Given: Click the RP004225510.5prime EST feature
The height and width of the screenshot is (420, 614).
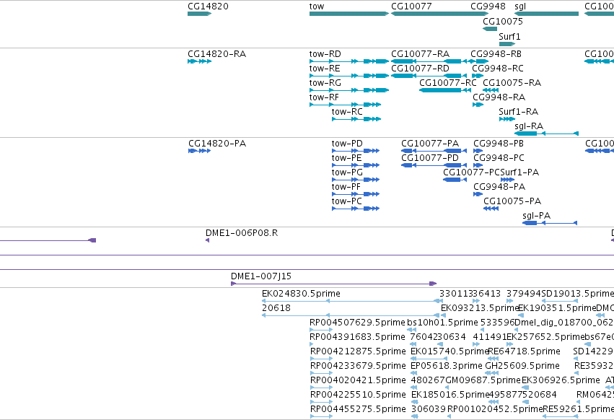Looking at the screenshot, I should [x=321, y=402].
